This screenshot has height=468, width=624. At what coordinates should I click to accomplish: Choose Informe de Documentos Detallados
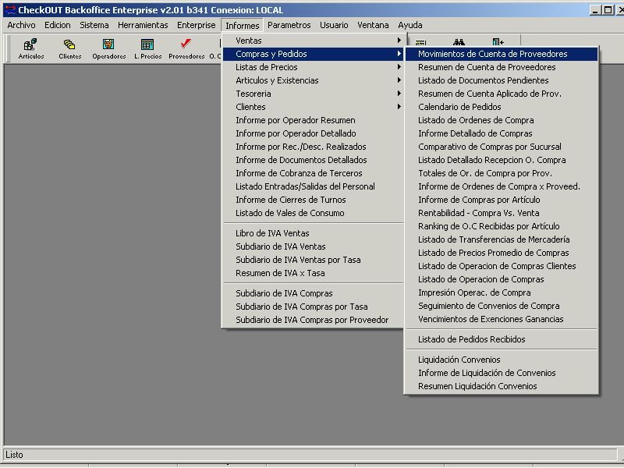point(314,160)
